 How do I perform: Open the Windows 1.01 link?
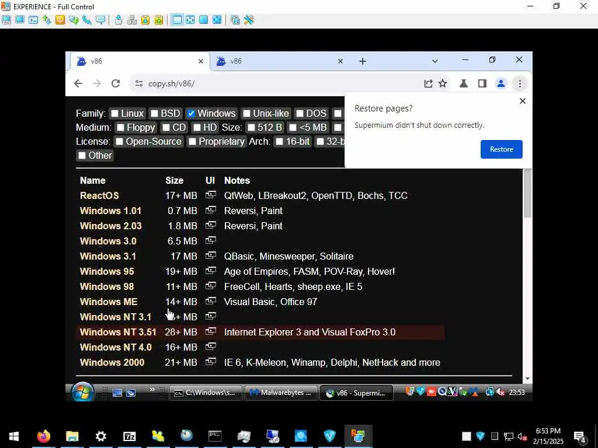(110, 211)
